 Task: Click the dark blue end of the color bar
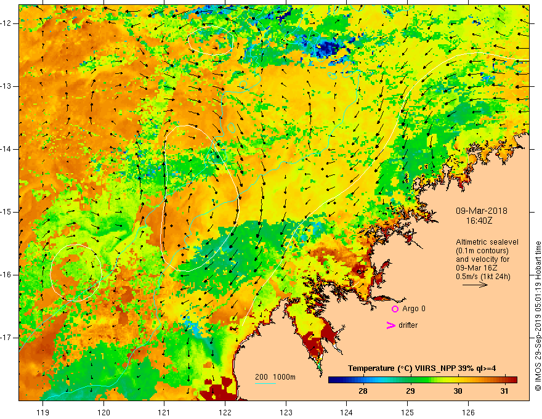(x=332, y=380)
